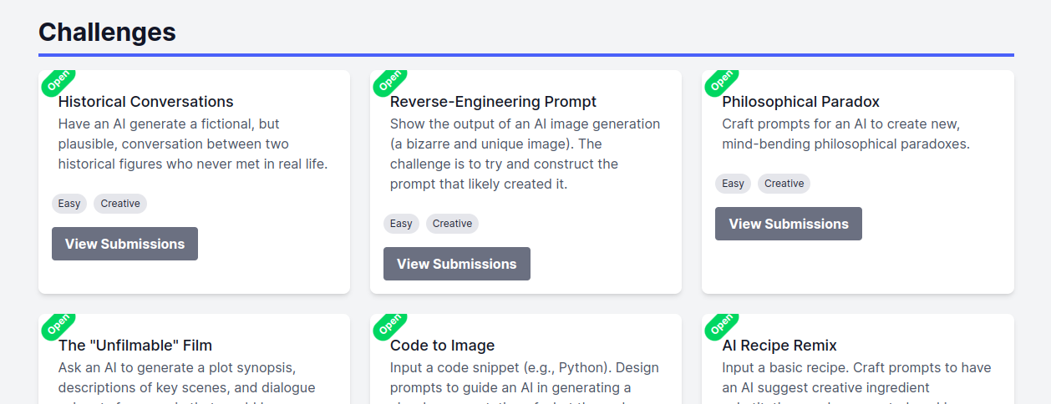Select the Creative tag under Historical Conversations
The width and height of the screenshot is (1051, 404).
(x=120, y=204)
